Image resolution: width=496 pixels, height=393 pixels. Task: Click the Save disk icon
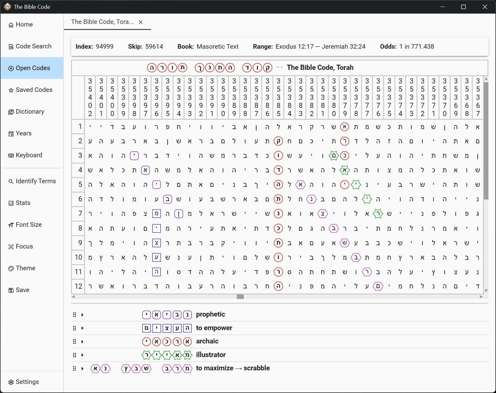point(11,290)
